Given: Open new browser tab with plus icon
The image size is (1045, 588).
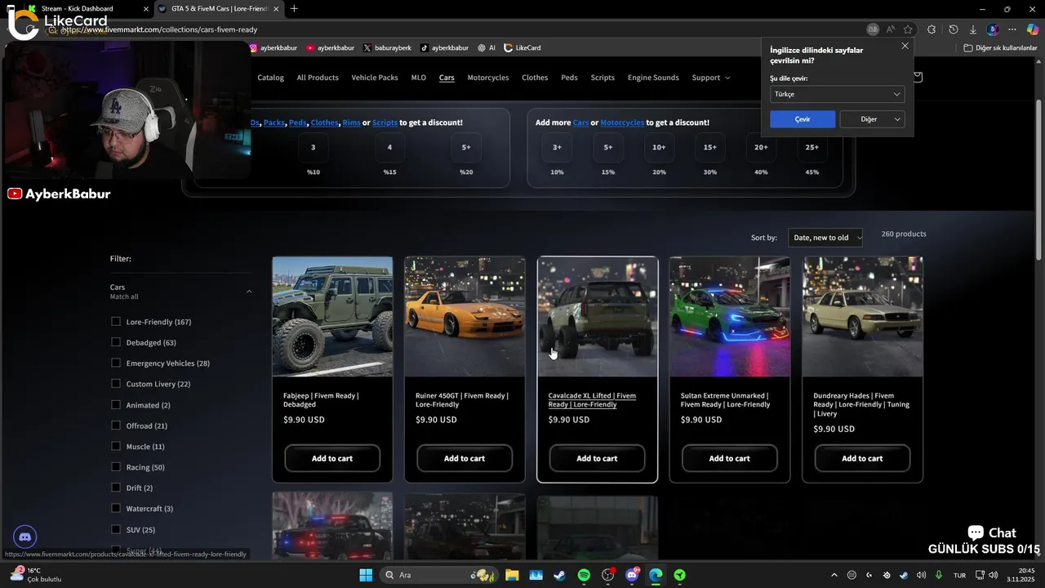Looking at the screenshot, I should pyautogui.click(x=294, y=9).
